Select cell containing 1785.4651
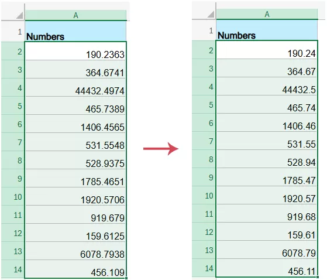327x280 pixels. (75, 178)
